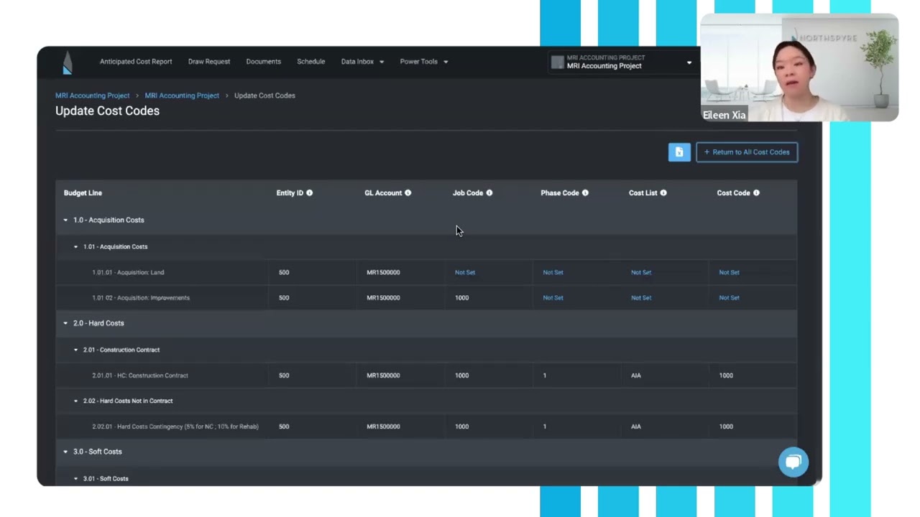The width and height of the screenshot is (920, 517).
Task: Click the blue document export icon
Action: (679, 152)
